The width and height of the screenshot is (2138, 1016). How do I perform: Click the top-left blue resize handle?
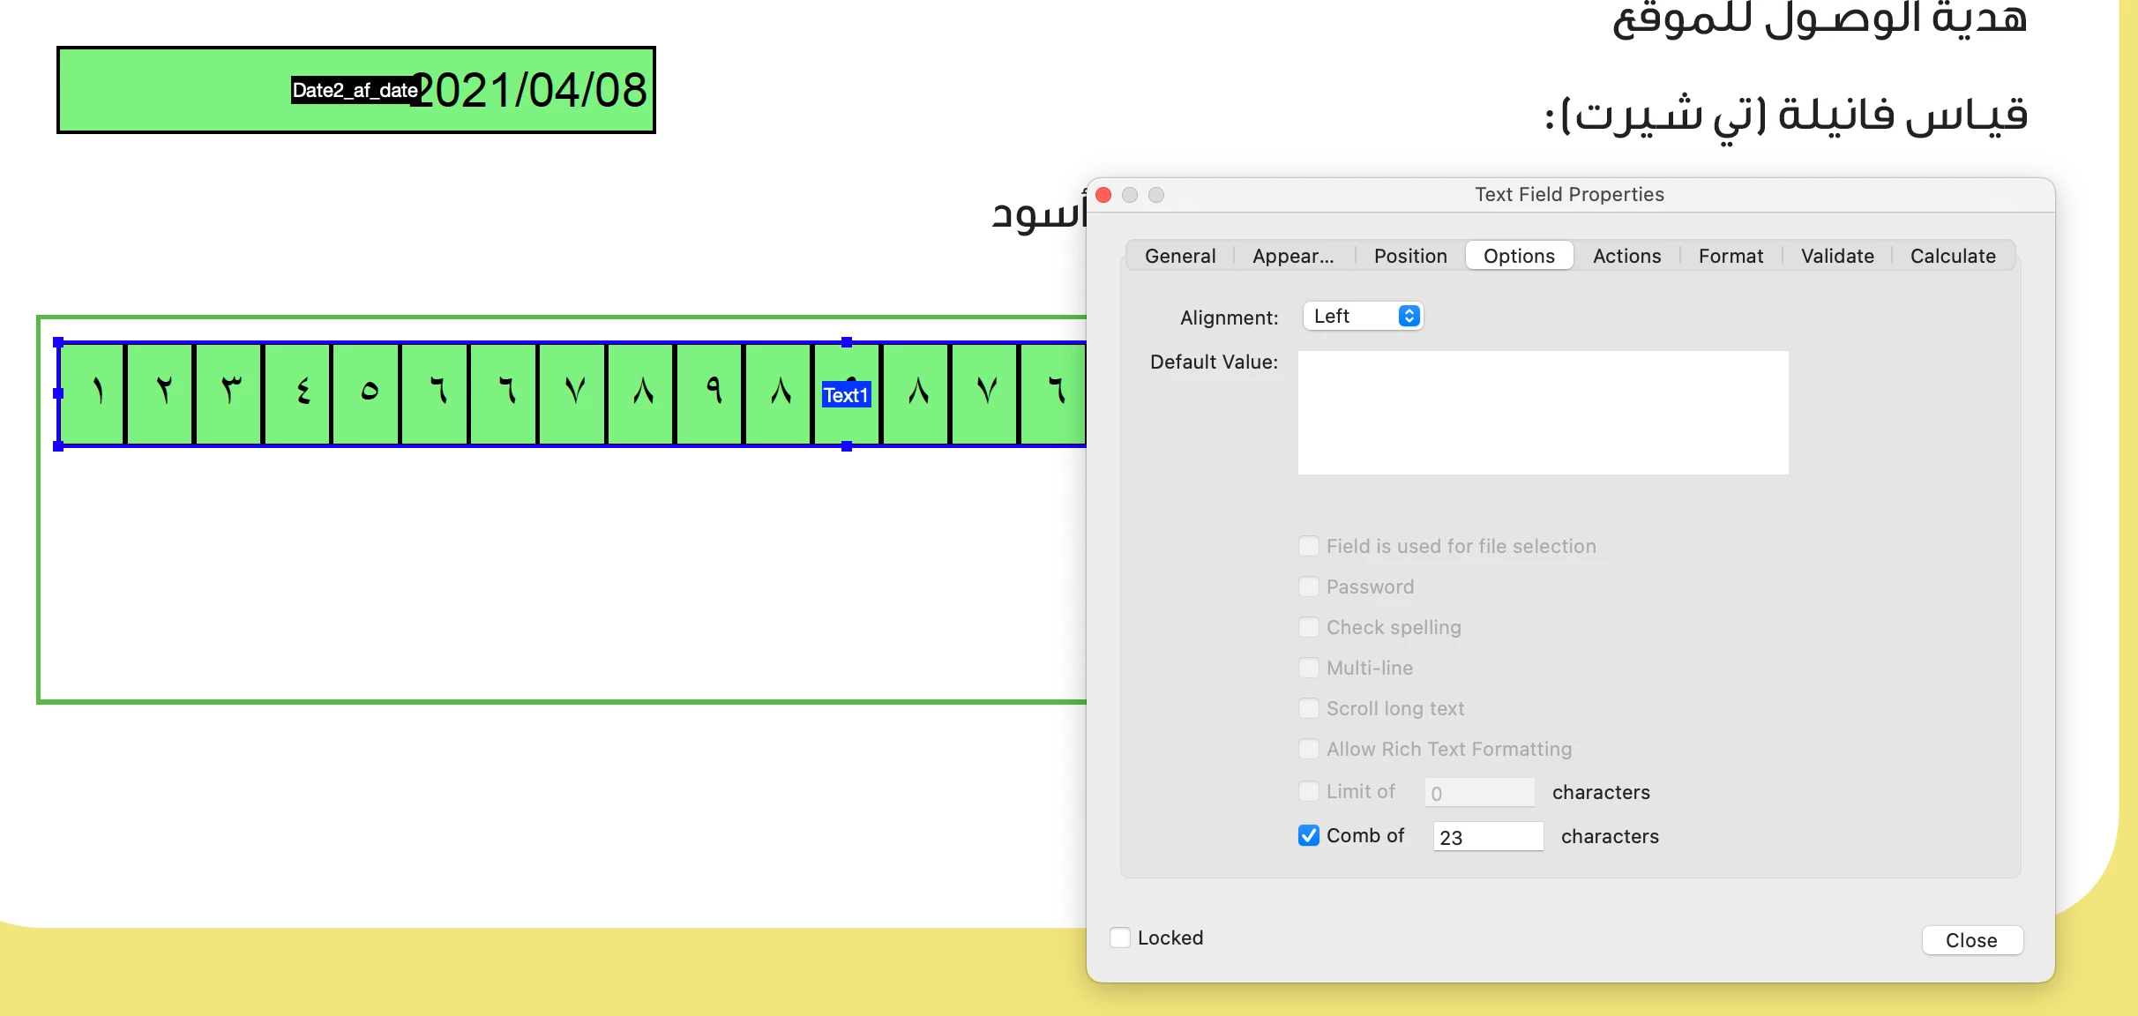tap(58, 342)
